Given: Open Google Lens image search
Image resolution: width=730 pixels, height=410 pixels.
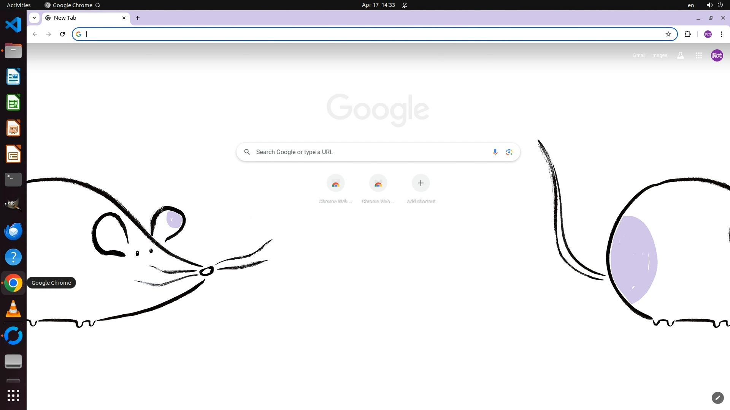Looking at the screenshot, I should tap(509, 152).
